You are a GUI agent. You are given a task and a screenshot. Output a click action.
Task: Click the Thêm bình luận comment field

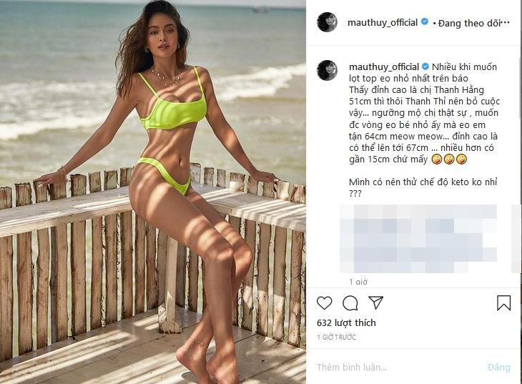click(x=400, y=367)
